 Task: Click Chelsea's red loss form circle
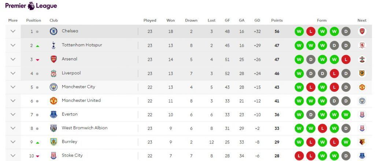coord(311,31)
